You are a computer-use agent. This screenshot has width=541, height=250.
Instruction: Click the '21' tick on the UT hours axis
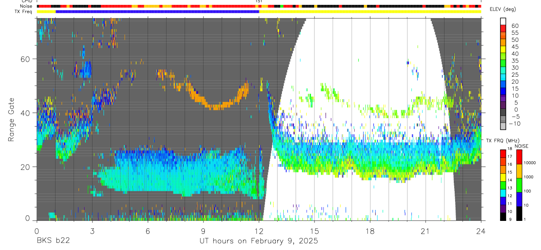pos(426,231)
